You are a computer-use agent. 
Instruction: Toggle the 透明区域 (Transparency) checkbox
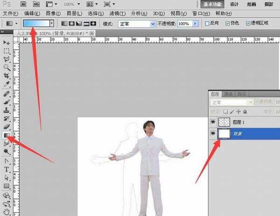[247, 23]
